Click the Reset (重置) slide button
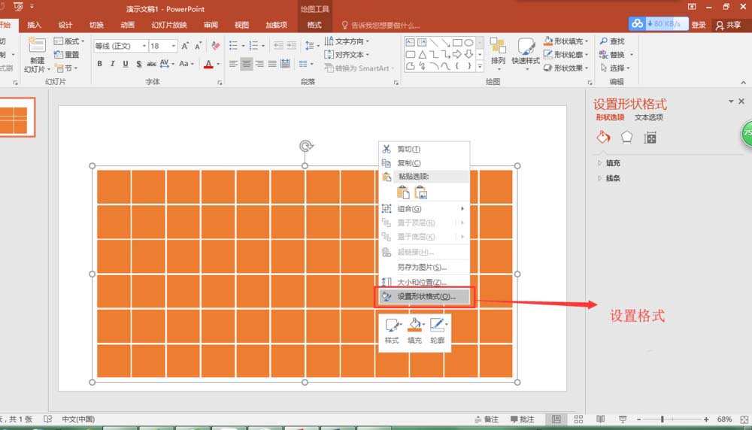This screenshot has height=430, width=752. (x=67, y=55)
